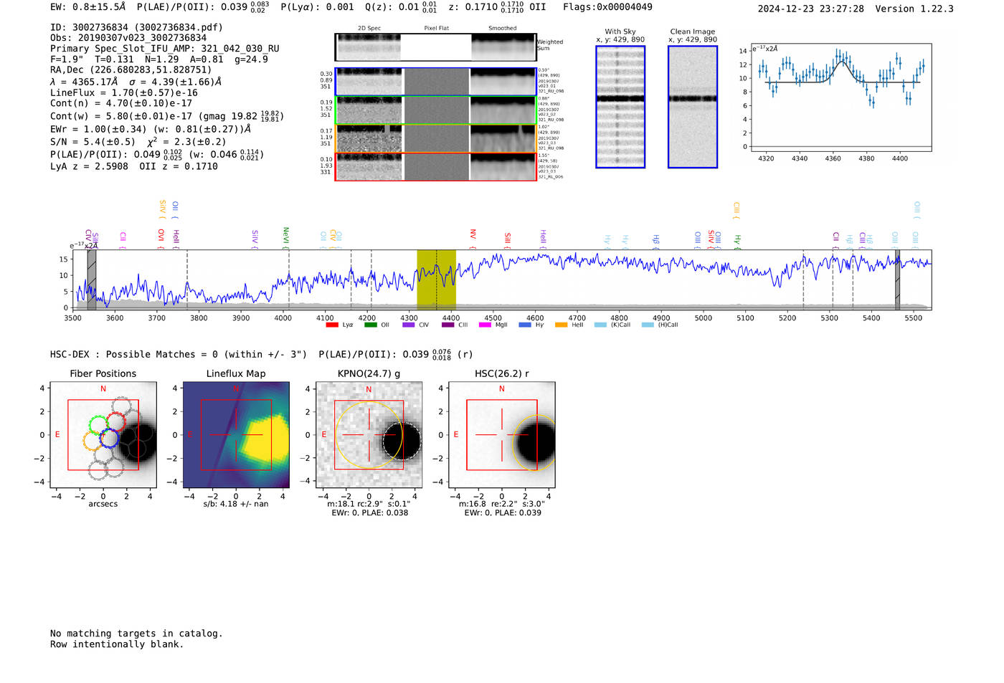Image resolution: width=1004 pixels, height=683 pixels.
Task: Select 'Row intentionally blank.' text
Action: 117,644
